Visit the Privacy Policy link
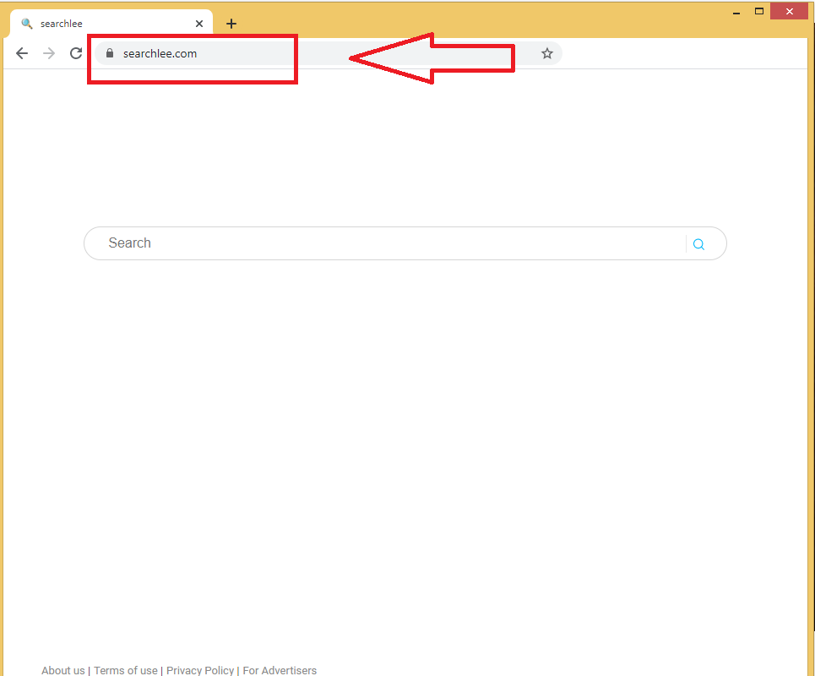815x676 pixels. [x=200, y=670]
